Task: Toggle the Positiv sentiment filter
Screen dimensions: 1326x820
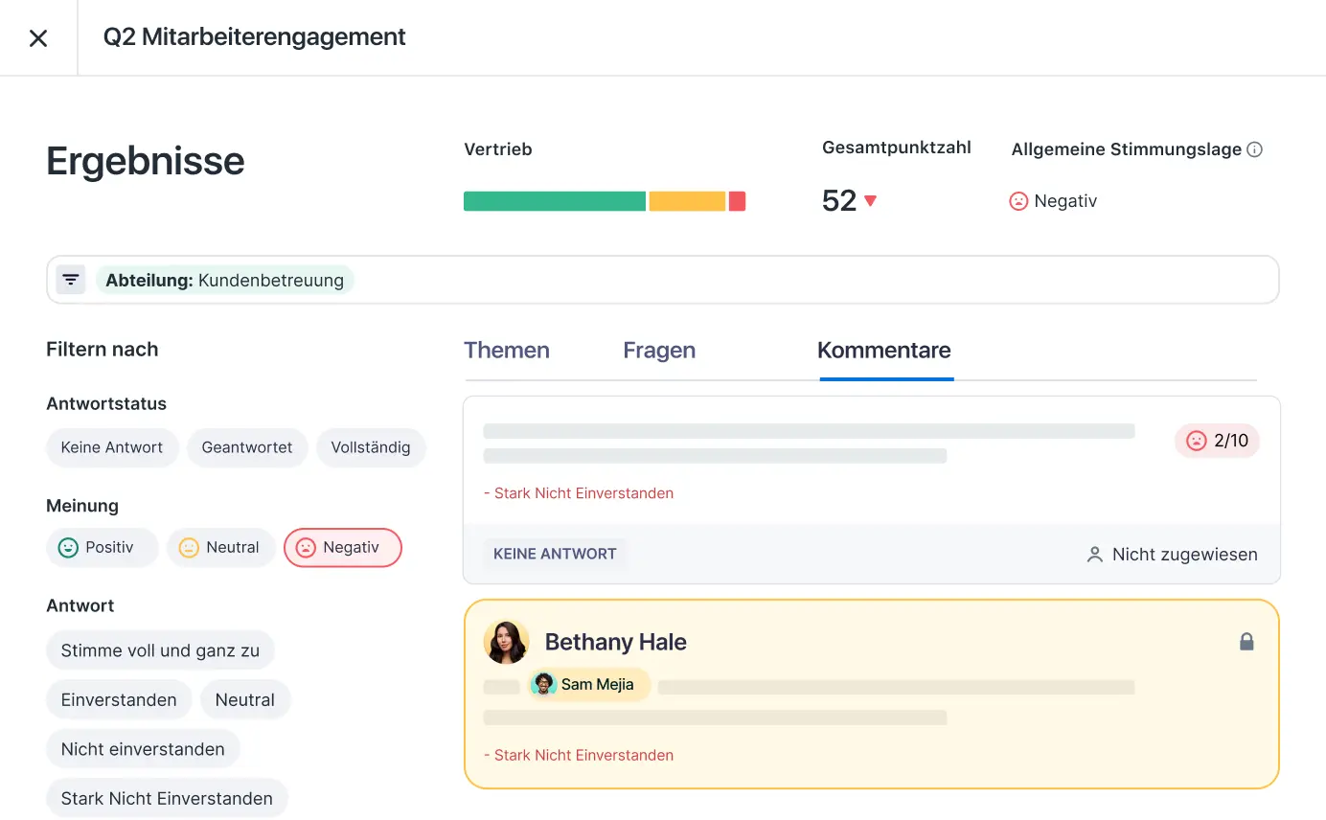Action: coord(102,548)
